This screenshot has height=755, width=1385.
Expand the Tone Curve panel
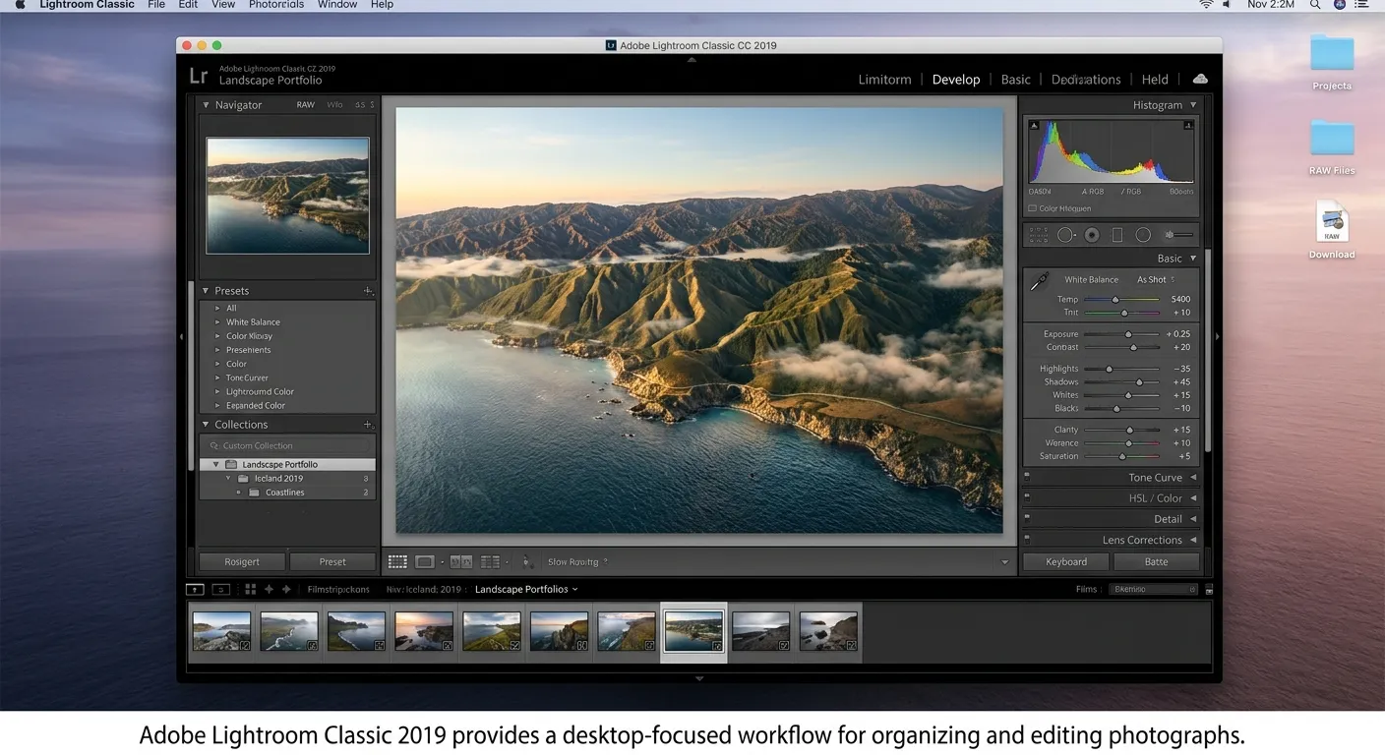pos(1193,478)
